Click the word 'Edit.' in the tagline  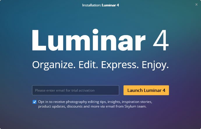coord(88,65)
